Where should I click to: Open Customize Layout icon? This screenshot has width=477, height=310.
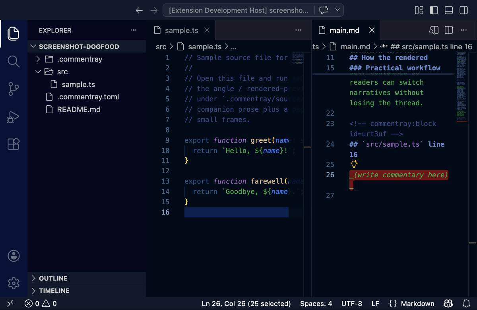(419, 10)
